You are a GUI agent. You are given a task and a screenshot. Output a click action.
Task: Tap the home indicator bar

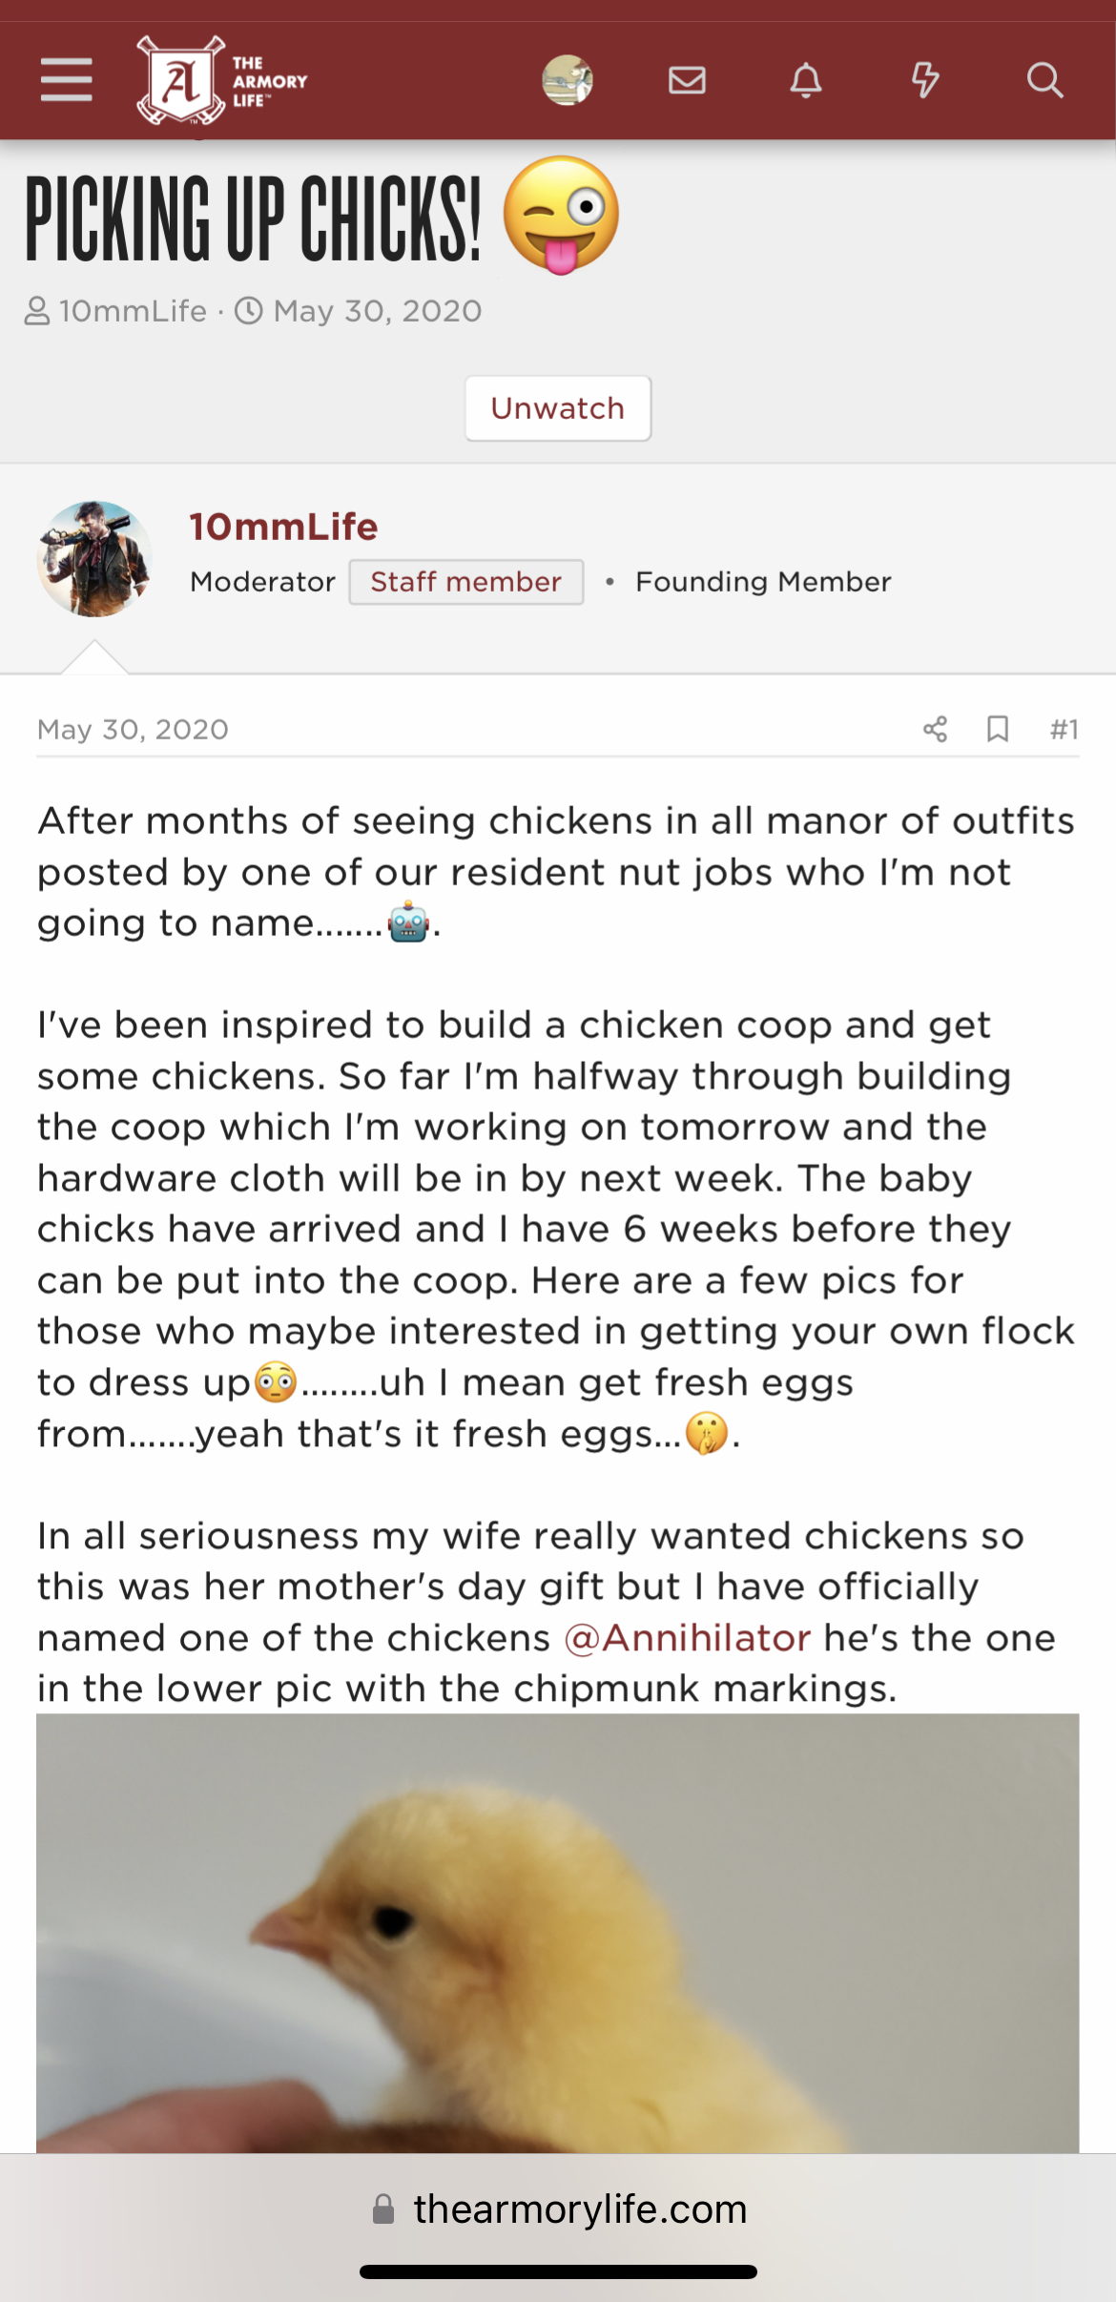[x=558, y=2272]
